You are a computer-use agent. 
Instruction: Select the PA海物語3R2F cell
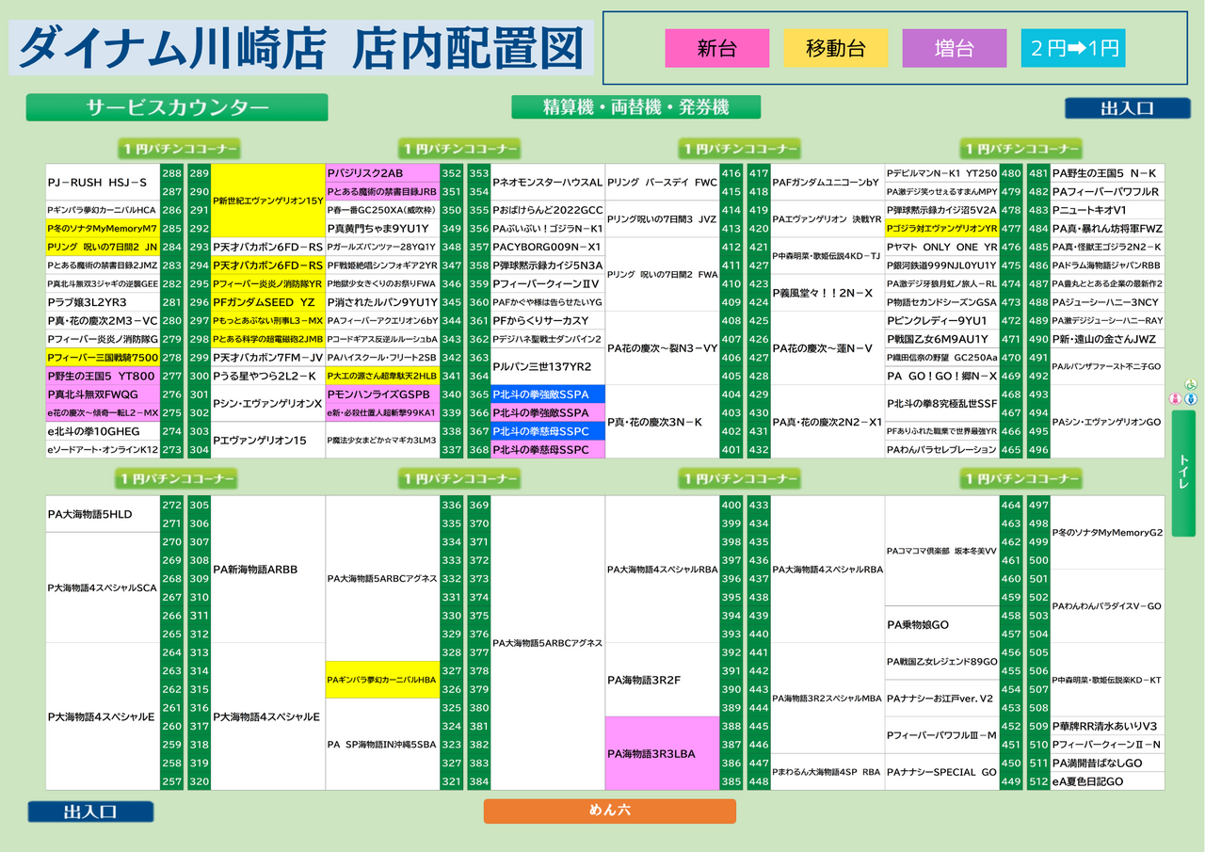click(663, 680)
